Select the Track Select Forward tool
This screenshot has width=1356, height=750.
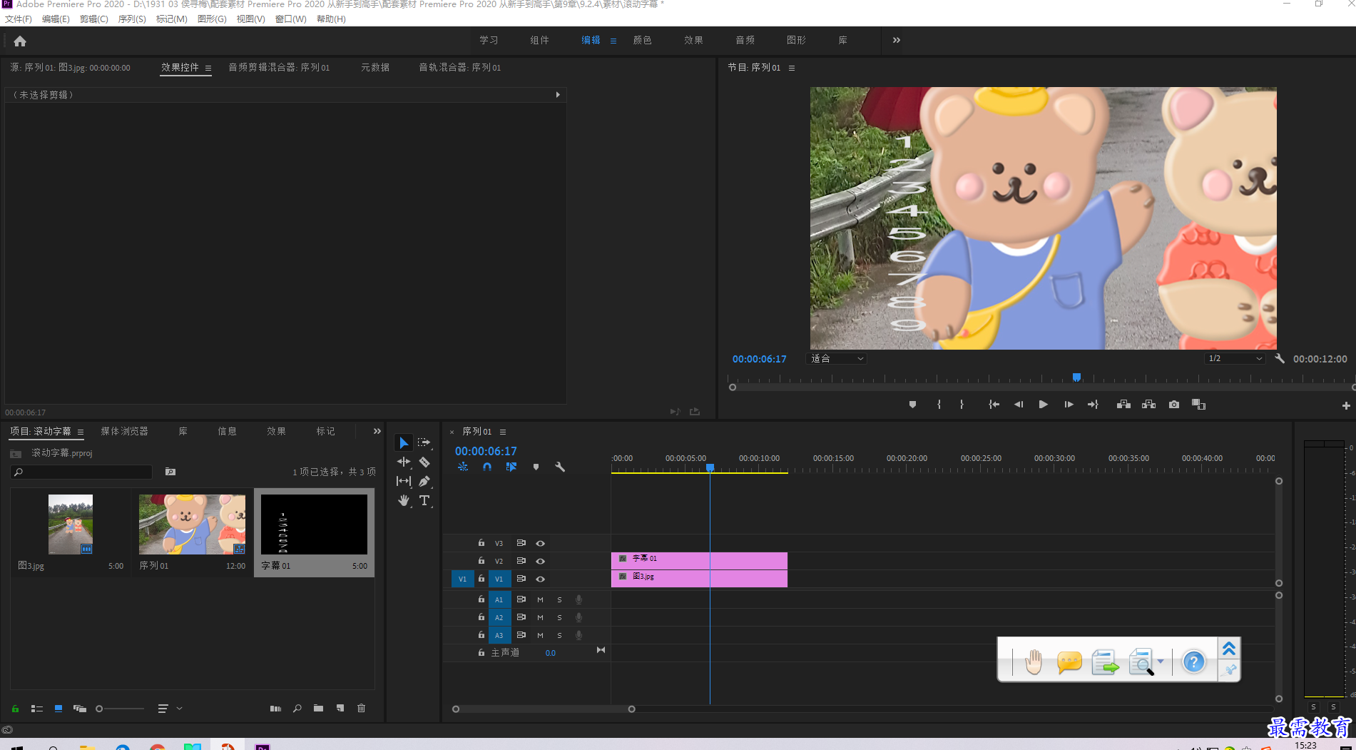tap(424, 443)
